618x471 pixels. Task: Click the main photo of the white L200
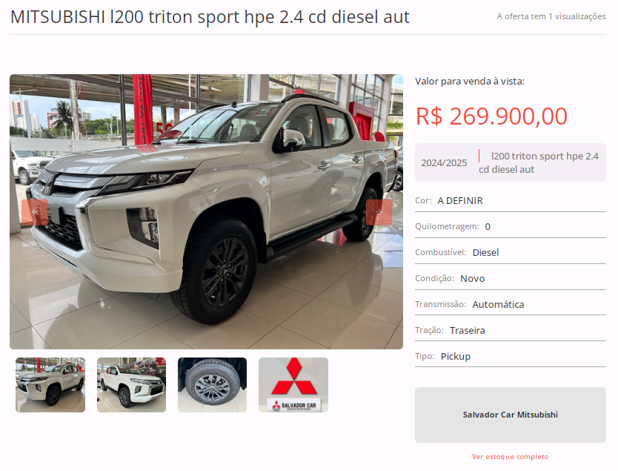(x=206, y=211)
